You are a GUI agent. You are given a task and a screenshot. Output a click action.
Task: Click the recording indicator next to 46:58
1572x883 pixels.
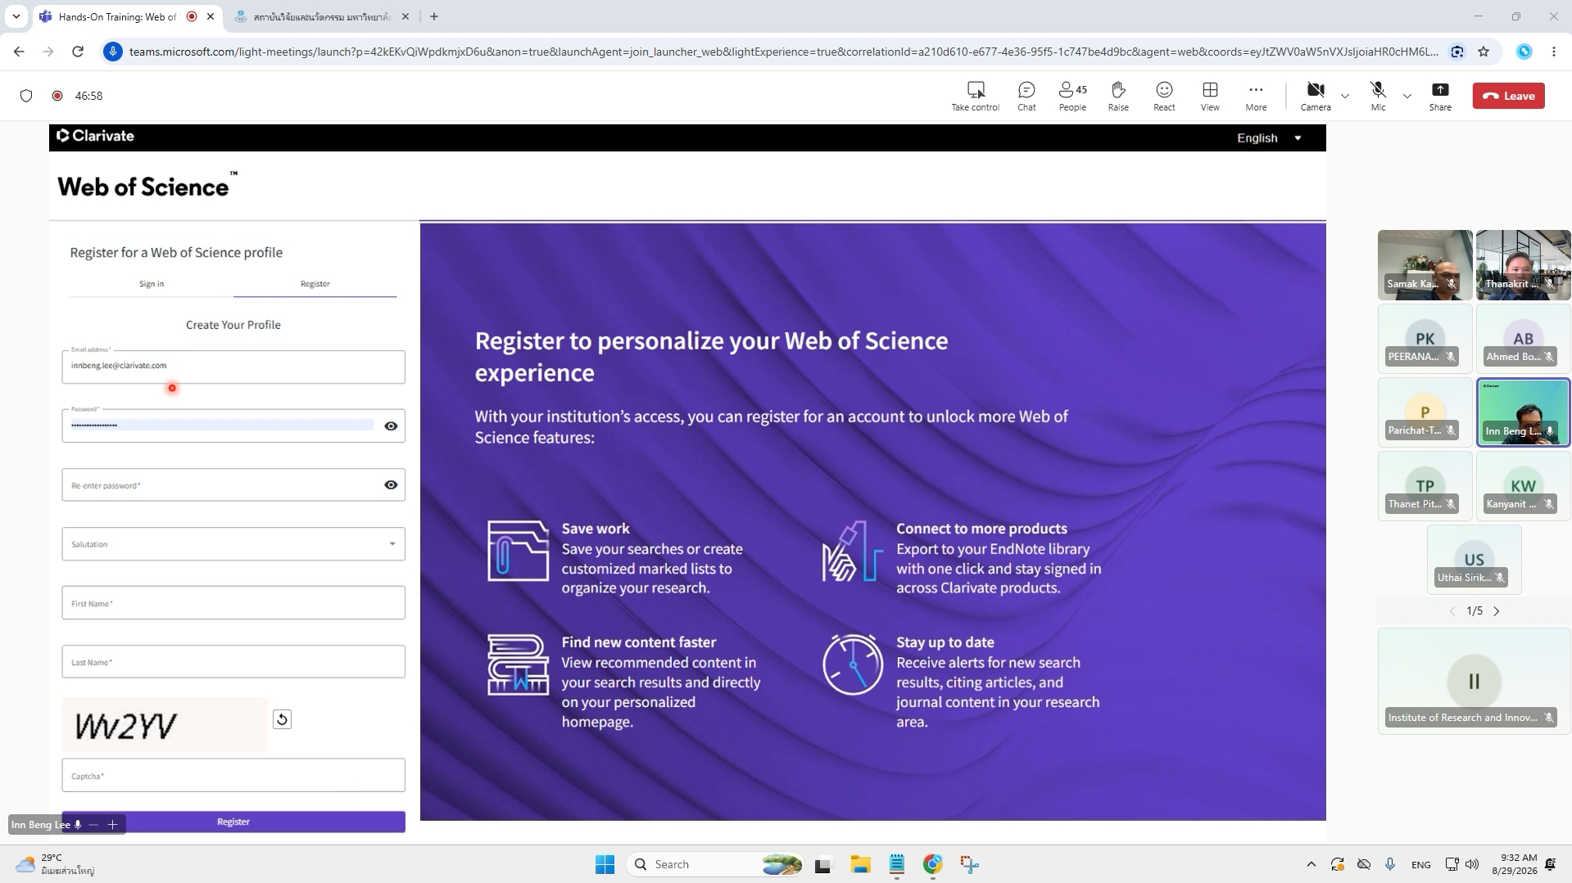coord(57,96)
